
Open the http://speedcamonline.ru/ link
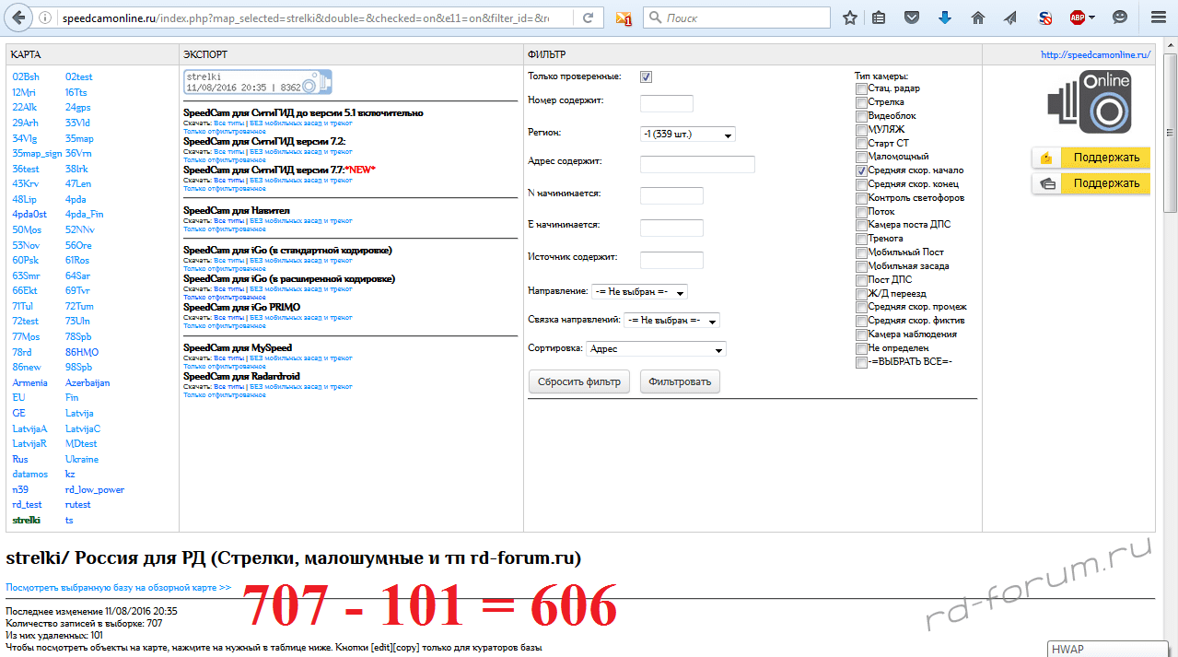pyautogui.click(x=1096, y=54)
